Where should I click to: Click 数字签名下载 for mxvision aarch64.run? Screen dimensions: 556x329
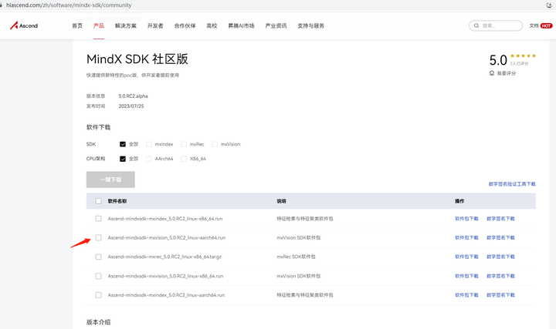(x=500, y=238)
